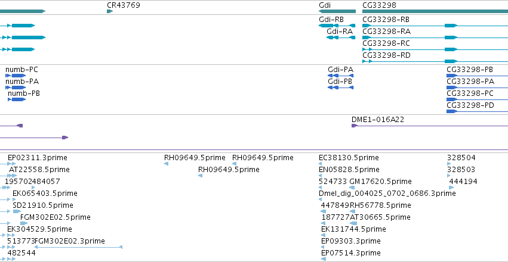The width and height of the screenshot is (508, 262).
Task: Select the 328504 feature arrow
Action: click(449, 164)
